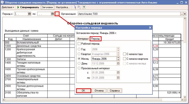
Task: Open calendar picker for the 'по' date field
Action: (x=52, y=14)
